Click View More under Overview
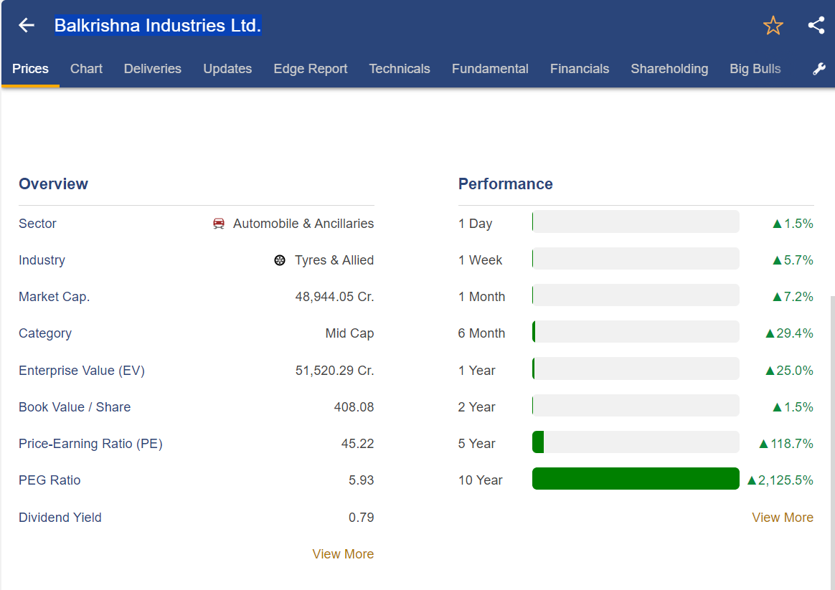This screenshot has height=590, width=835. pyautogui.click(x=343, y=554)
